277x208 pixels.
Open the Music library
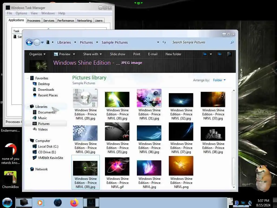coord(42,118)
